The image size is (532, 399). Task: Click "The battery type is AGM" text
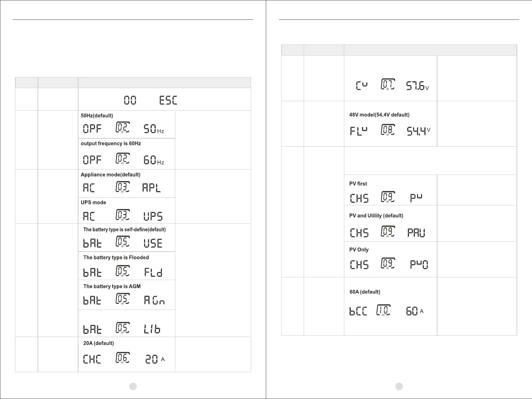pos(112,286)
